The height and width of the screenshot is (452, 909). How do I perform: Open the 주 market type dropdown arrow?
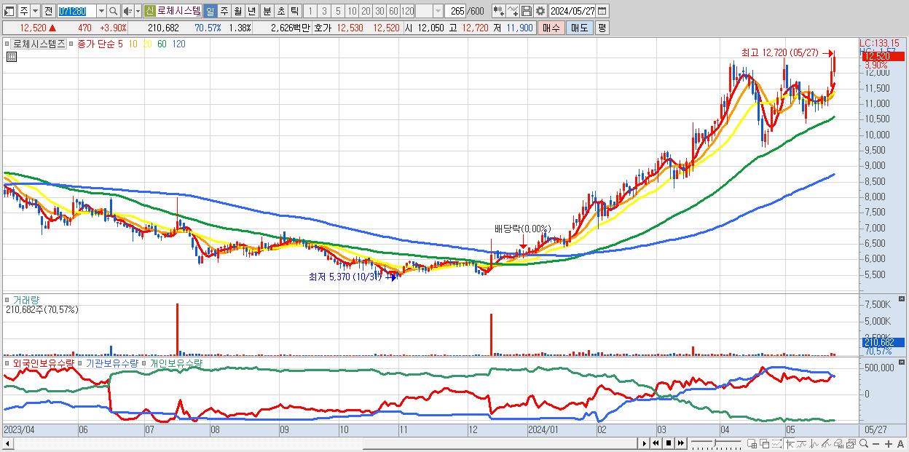point(36,11)
